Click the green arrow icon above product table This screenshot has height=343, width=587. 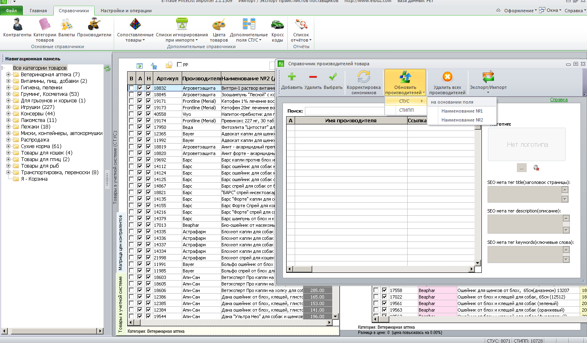click(139, 66)
